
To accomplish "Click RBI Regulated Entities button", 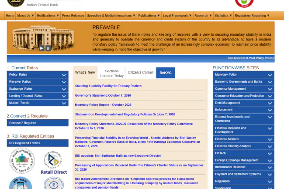I will 38,143.
